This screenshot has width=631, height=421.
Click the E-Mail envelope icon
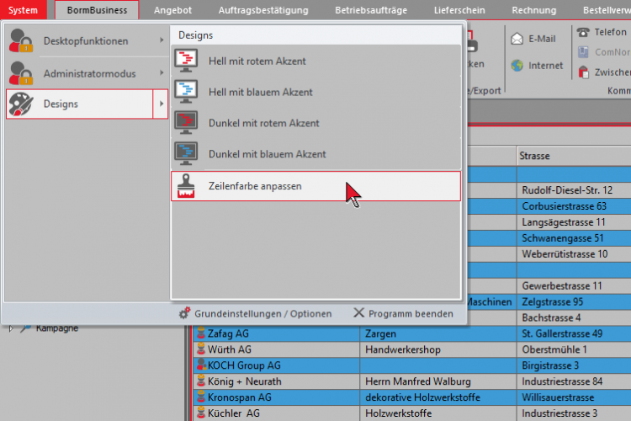(517, 39)
